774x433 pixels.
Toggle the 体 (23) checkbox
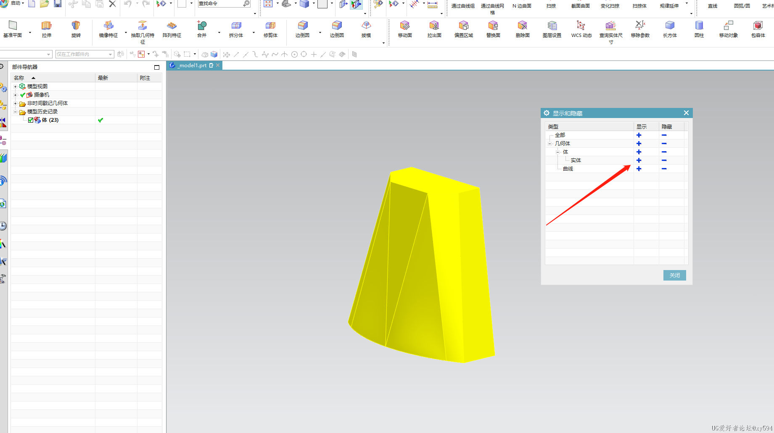[31, 120]
